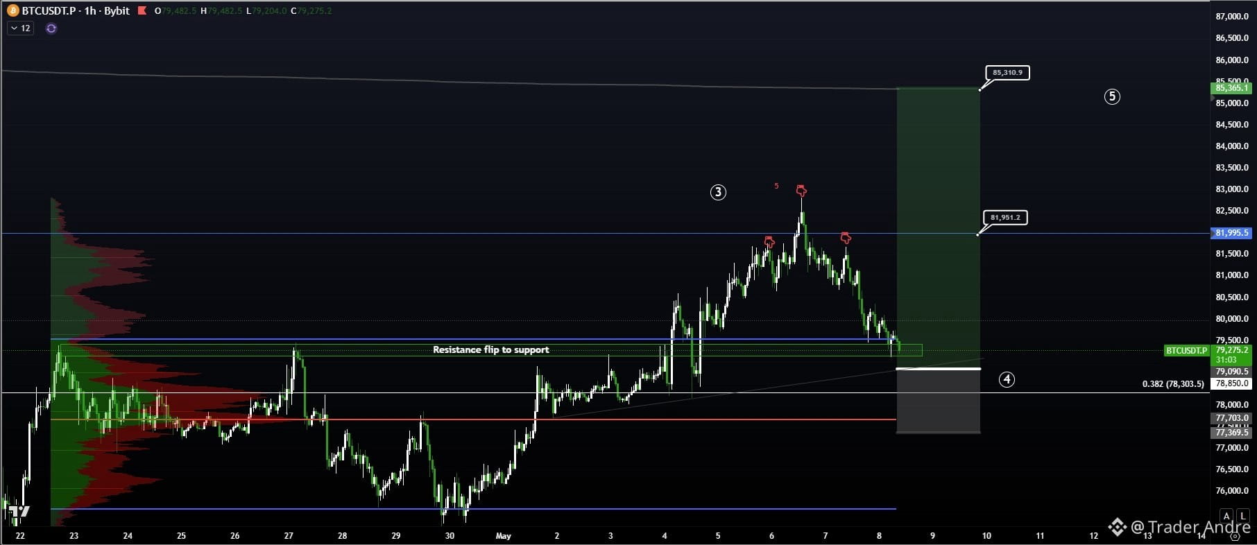This screenshot has width=1257, height=545.
Task: Select the highest red pointing-hand marker at the peak
Action: coord(801,190)
